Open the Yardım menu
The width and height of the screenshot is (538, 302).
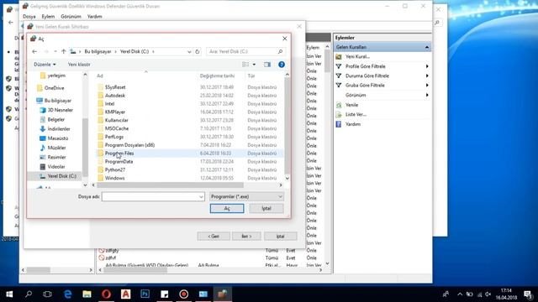[94, 17]
